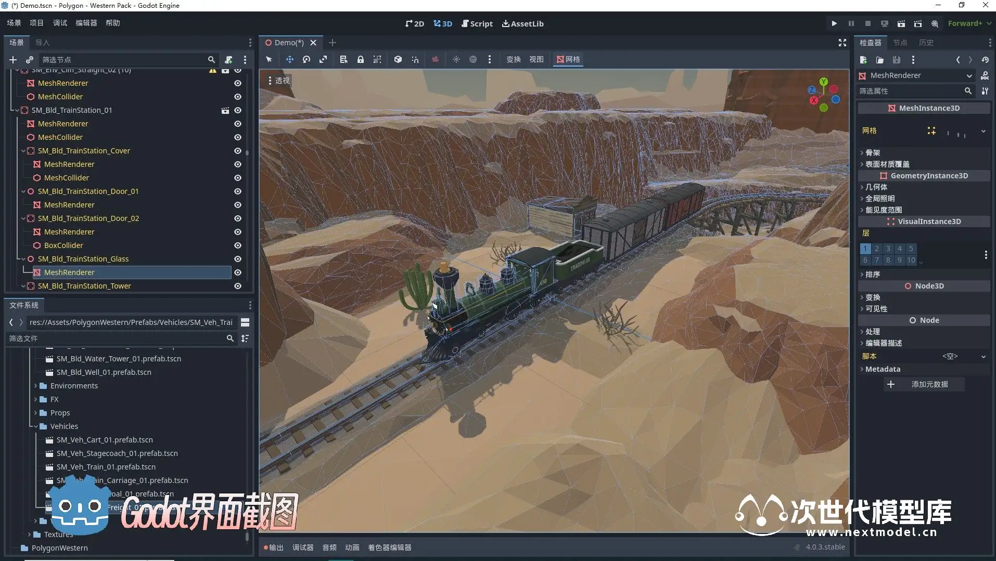996x561 pixels.
Task: Select the Move mode tool in viewport toolbar
Action: point(289,59)
